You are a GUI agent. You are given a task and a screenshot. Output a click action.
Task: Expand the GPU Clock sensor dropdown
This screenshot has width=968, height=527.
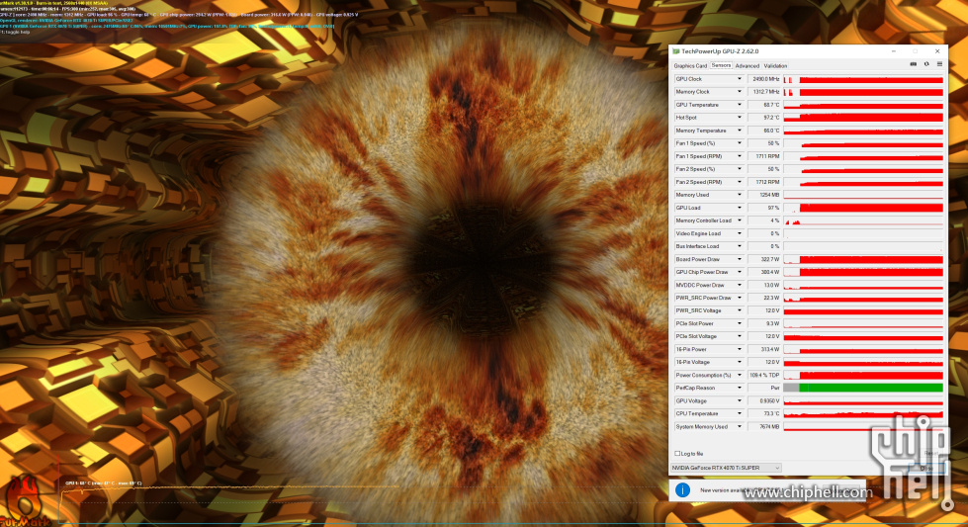point(739,79)
